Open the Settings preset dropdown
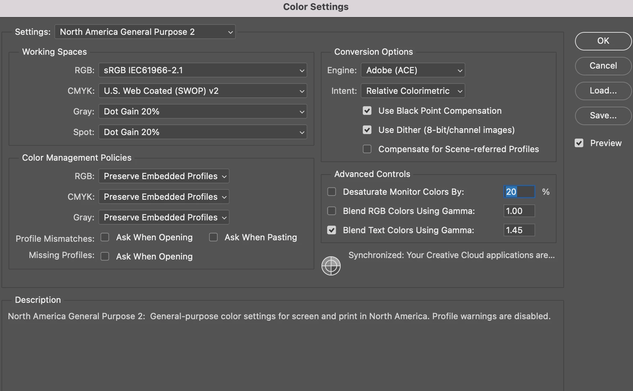The image size is (633, 391). tap(145, 32)
